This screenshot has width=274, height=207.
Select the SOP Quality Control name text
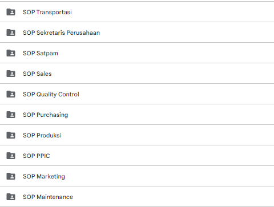(51, 95)
